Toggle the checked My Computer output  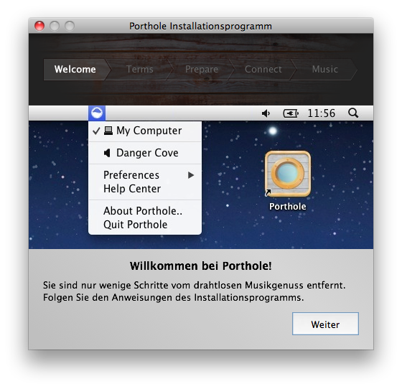pos(145,131)
